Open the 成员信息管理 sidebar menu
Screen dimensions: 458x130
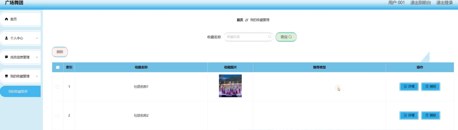(20, 57)
